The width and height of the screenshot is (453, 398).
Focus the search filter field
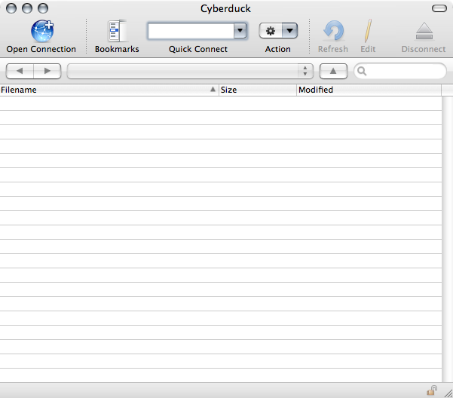point(405,72)
